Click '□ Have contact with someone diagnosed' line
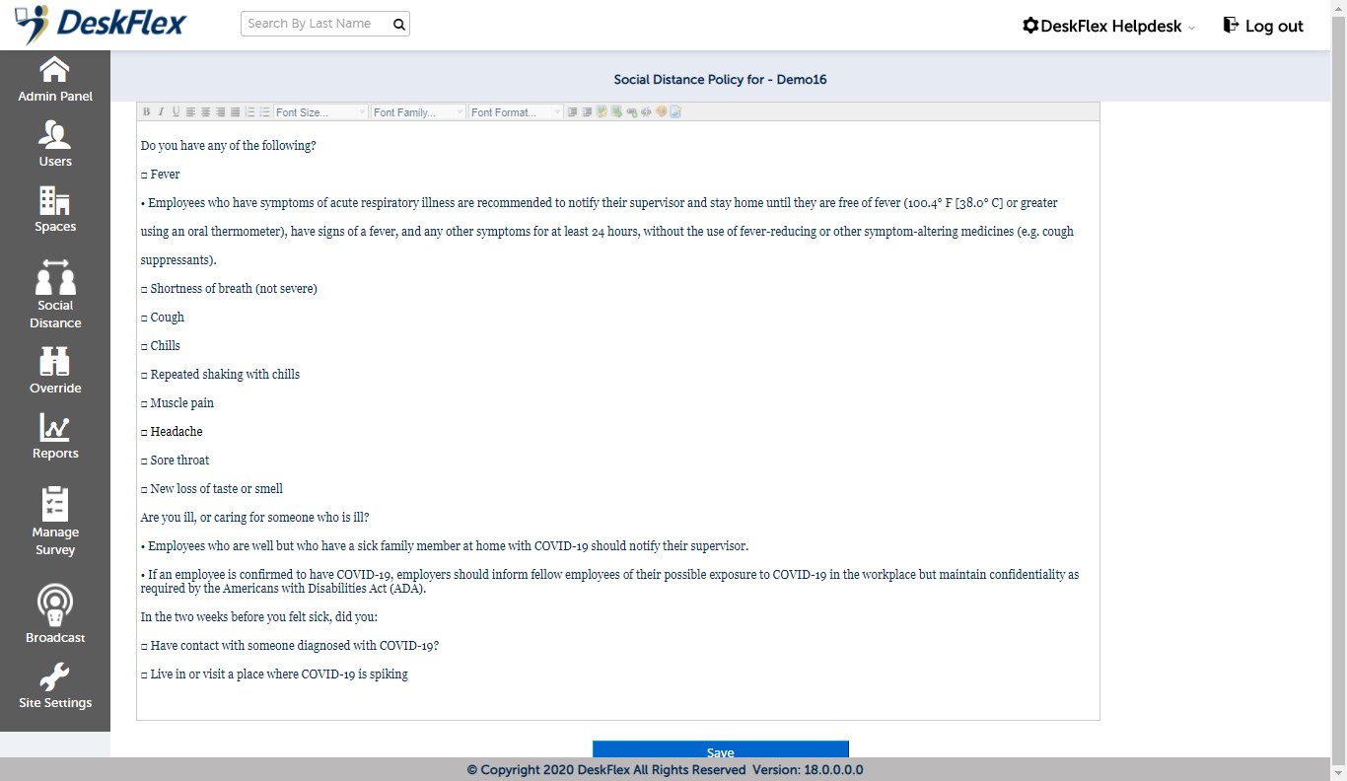This screenshot has width=1347, height=781. click(289, 646)
